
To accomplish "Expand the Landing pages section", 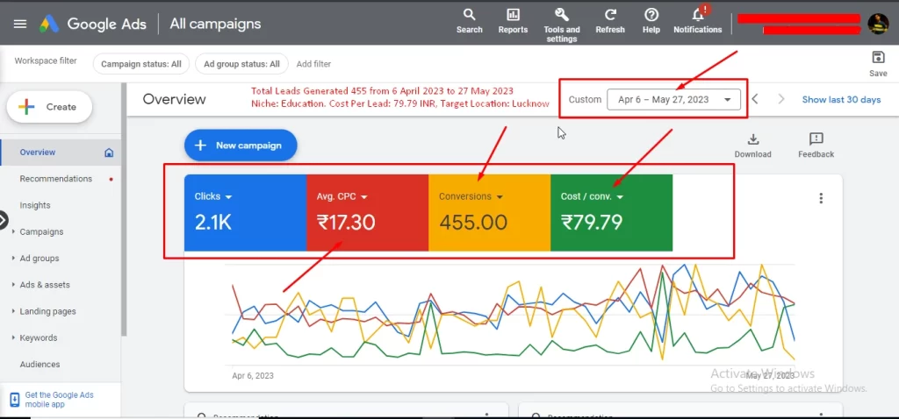I will 13,311.
